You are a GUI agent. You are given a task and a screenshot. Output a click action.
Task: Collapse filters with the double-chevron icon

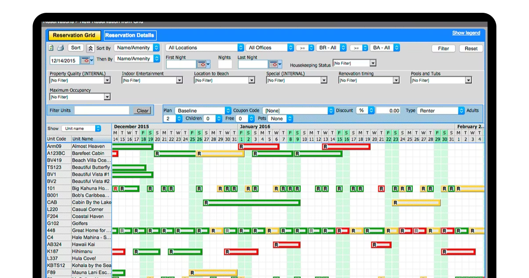90,48
